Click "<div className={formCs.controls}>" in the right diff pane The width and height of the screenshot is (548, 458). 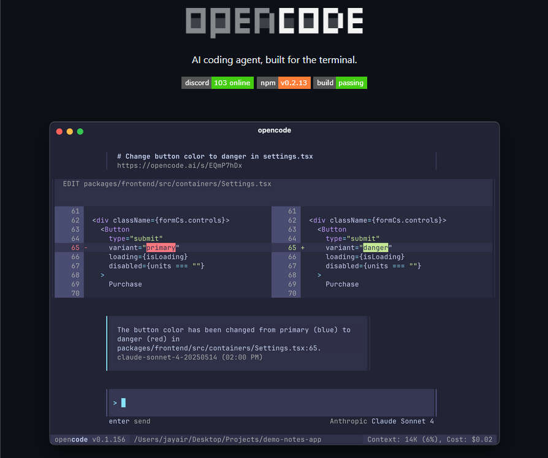378,220
